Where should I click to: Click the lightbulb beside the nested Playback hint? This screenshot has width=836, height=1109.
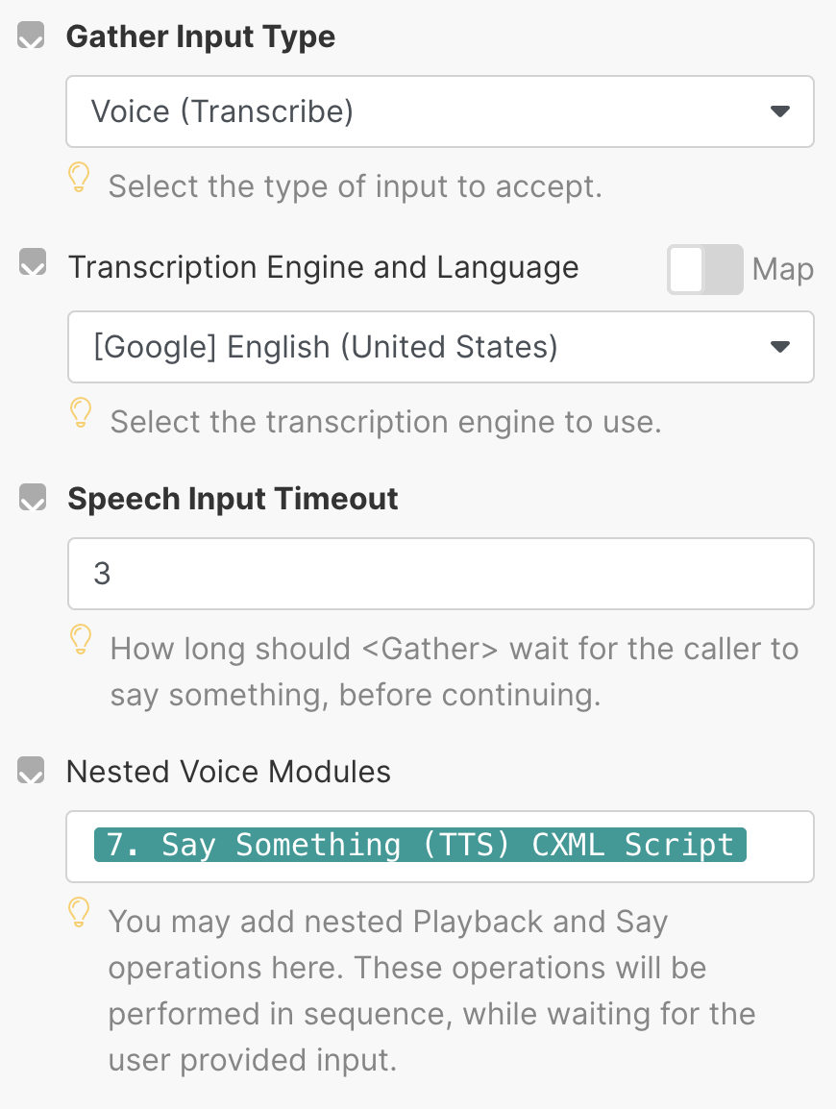click(79, 912)
